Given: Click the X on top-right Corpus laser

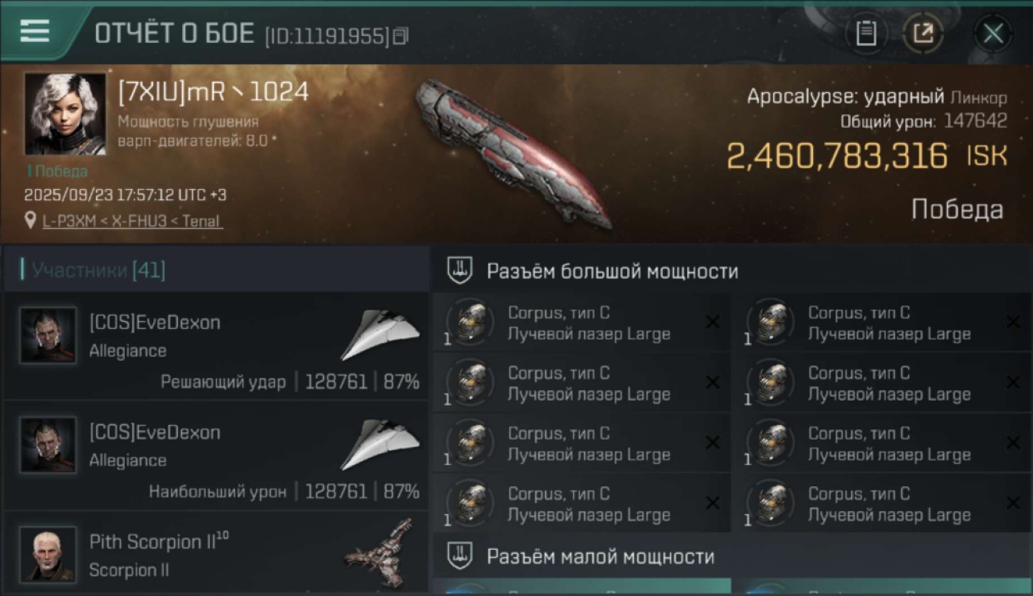Looking at the screenshot, I should pos(1013,322).
